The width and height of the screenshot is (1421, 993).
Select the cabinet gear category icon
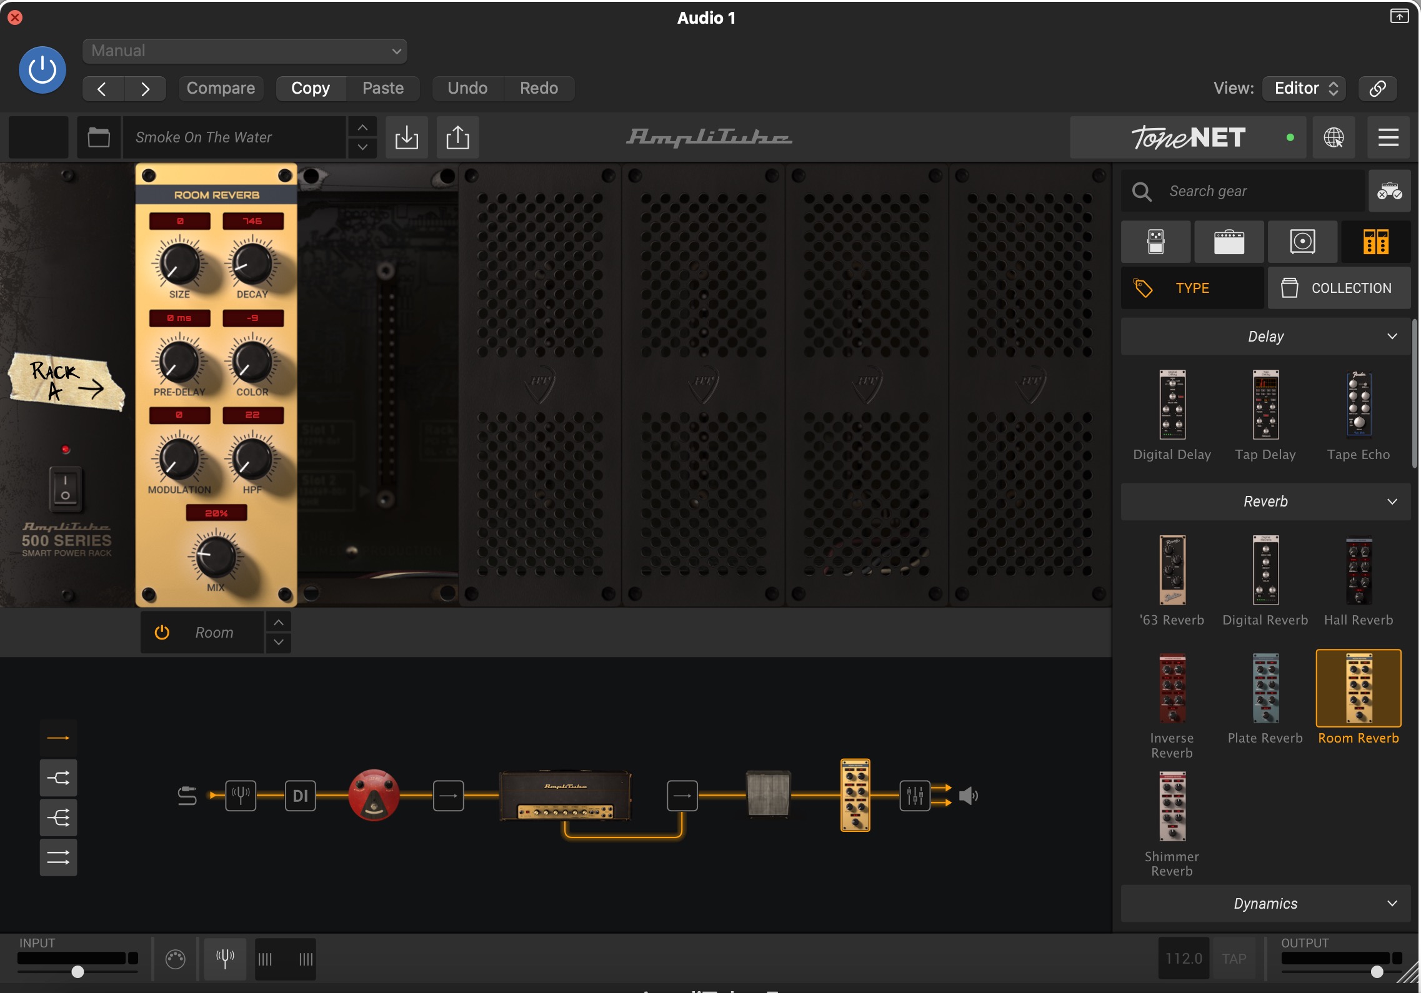pos(1302,242)
